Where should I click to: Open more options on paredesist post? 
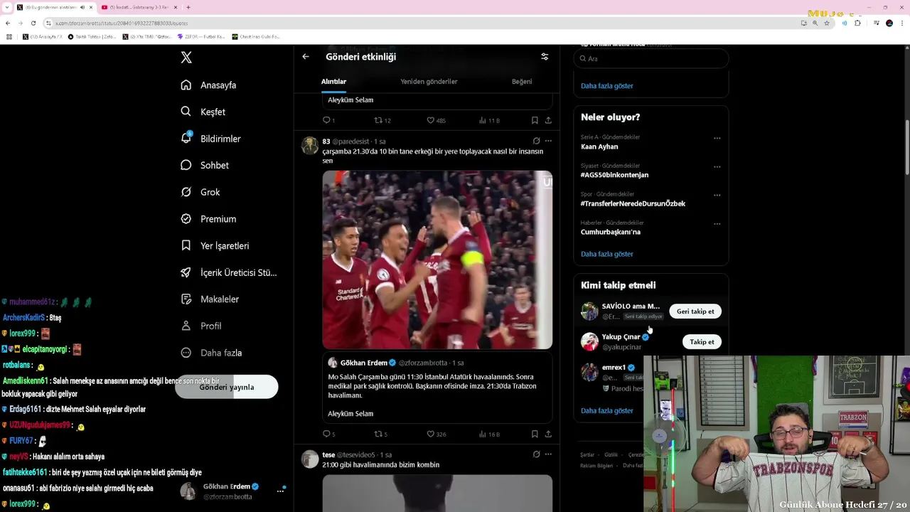click(x=548, y=141)
